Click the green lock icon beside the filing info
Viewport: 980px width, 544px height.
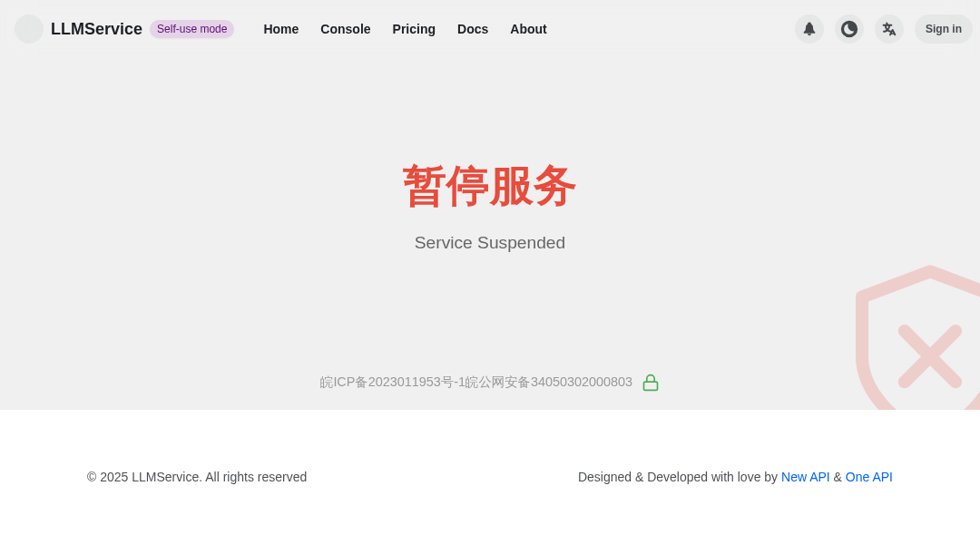pos(651,382)
